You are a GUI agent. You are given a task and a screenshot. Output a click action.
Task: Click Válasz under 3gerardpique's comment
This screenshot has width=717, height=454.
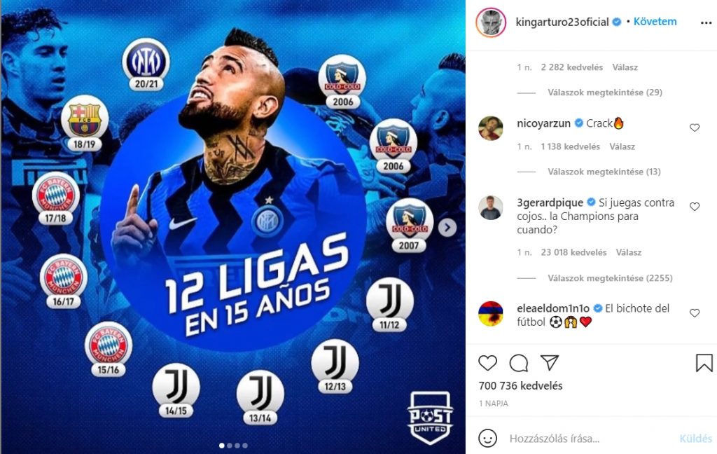pyautogui.click(x=628, y=252)
